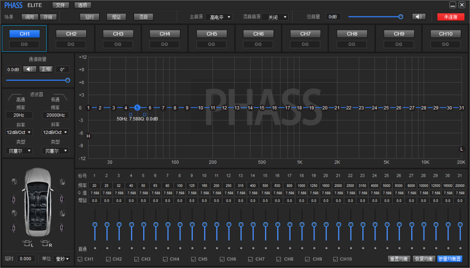
Task: Uncheck the CH5 checkbox at the bottom
Action: [x=194, y=259]
